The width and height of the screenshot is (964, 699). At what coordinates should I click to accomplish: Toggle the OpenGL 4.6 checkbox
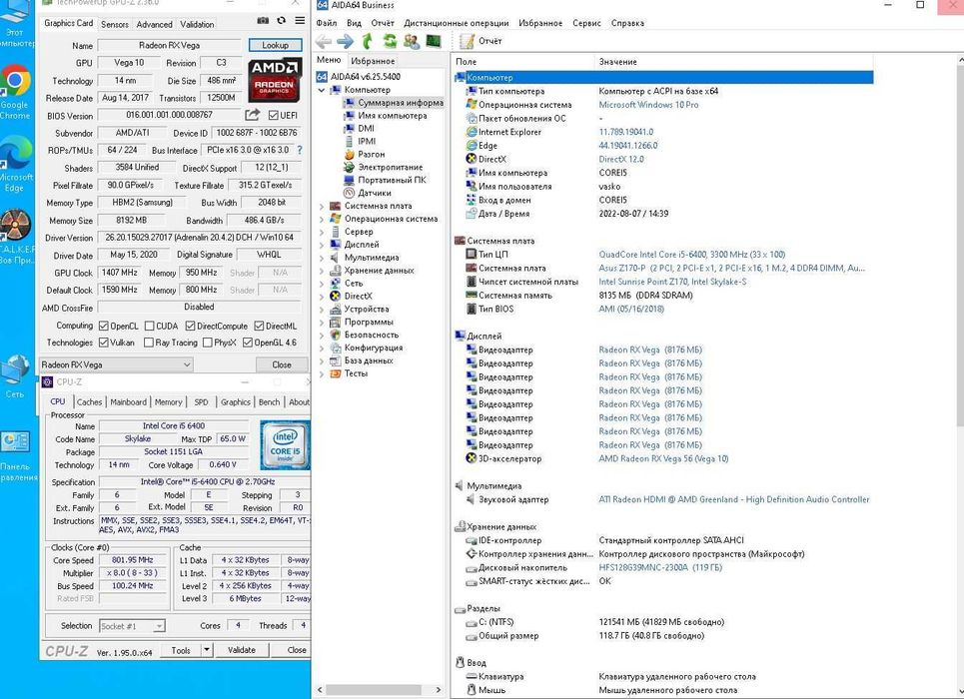(247, 343)
